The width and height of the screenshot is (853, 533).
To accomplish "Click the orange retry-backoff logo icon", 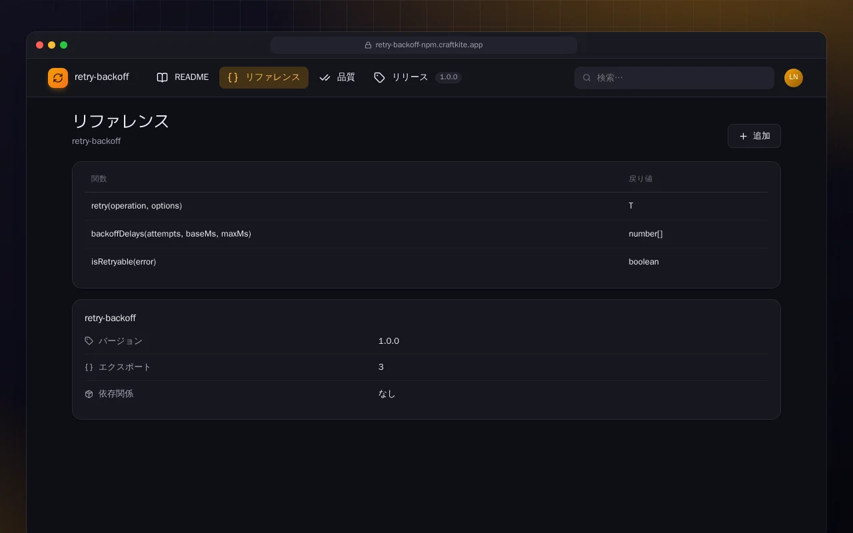I will (x=58, y=78).
